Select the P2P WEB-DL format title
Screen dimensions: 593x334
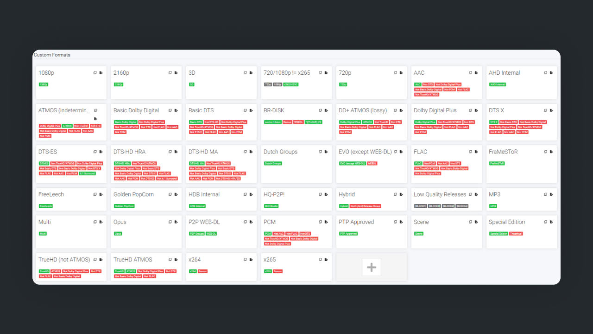[204, 222]
